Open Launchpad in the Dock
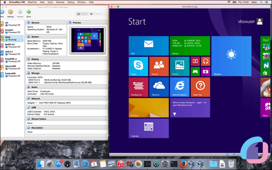The width and height of the screenshot is (272, 170). coord(50,164)
